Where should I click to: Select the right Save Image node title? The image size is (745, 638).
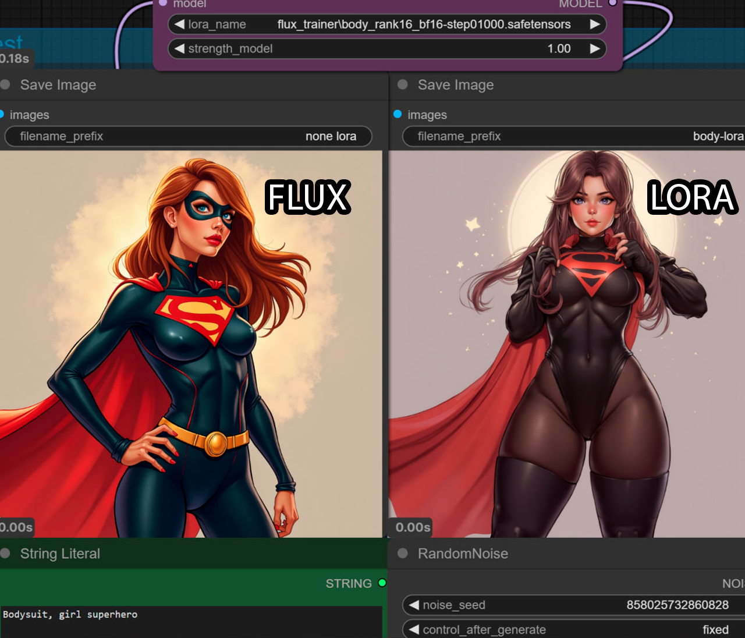click(456, 85)
